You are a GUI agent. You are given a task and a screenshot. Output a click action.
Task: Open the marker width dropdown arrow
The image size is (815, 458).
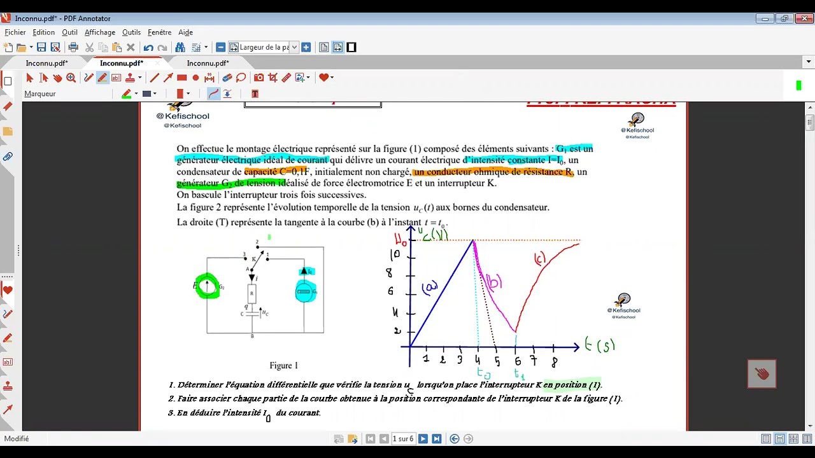(188, 94)
